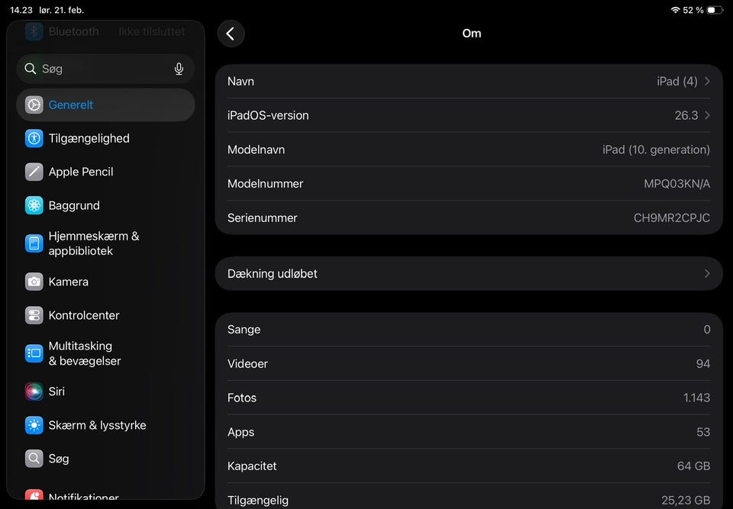Open the Kontrolcenter icon
The width and height of the screenshot is (733, 509).
[34, 315]
